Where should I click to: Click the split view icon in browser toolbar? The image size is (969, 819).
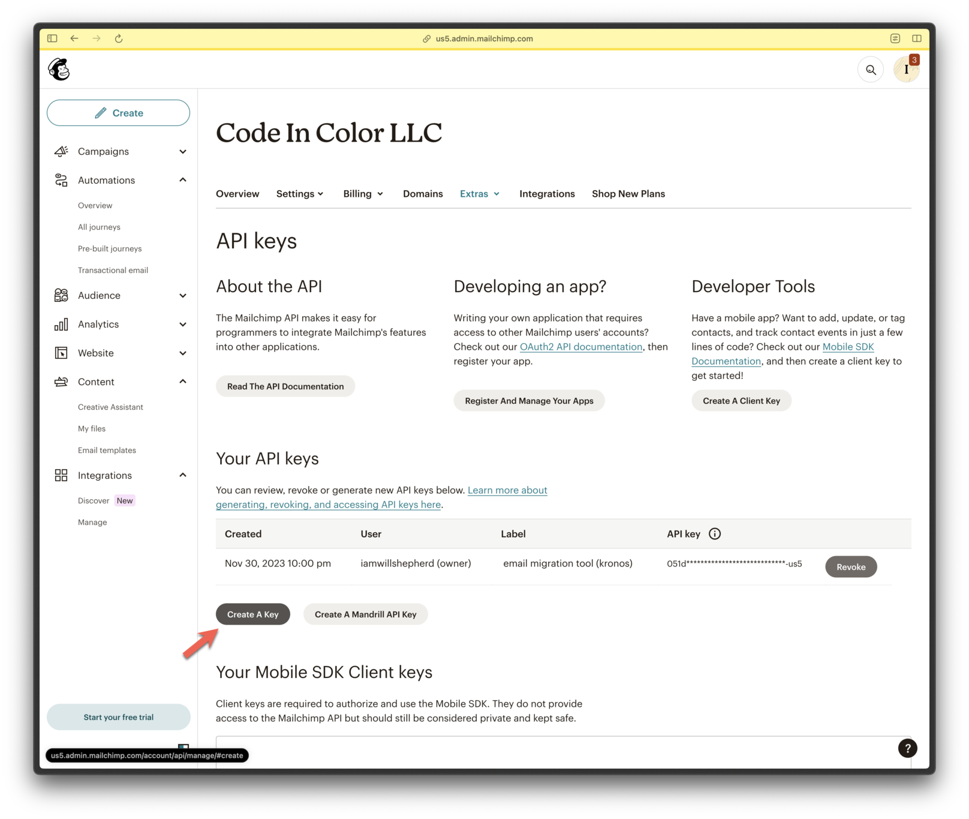[x=917, y=38]
